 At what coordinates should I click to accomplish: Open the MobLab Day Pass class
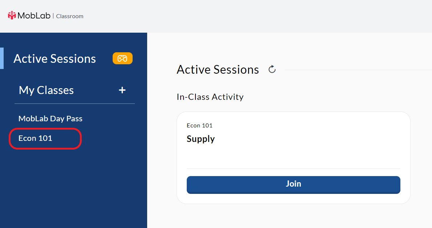tap(51, 119)
